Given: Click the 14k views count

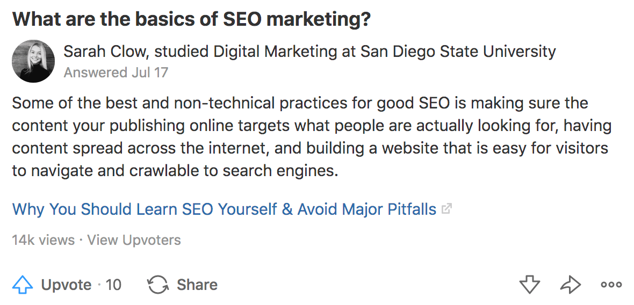Looking at the screenshot, I should pos(44,240).
